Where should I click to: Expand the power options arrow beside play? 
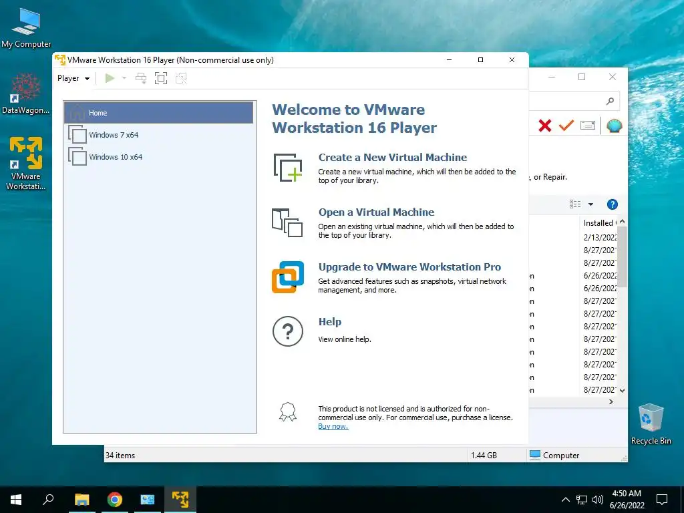(x=124, y=78)
